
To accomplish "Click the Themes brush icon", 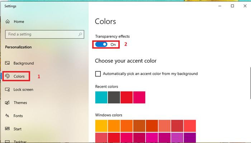I will (x=8, y=103).
